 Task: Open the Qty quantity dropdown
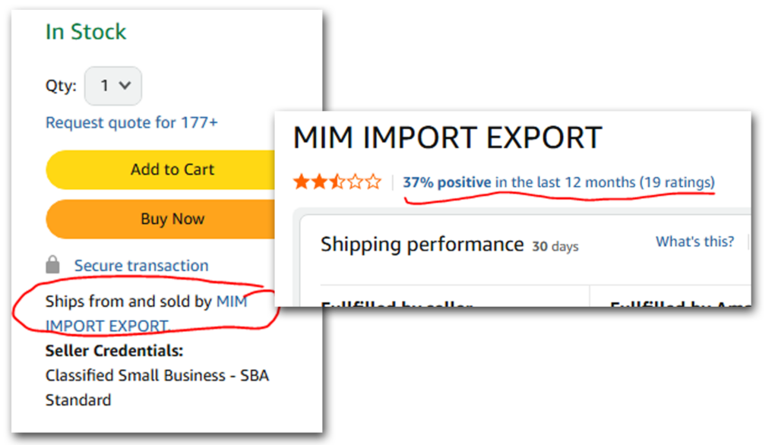pos(112,86)
